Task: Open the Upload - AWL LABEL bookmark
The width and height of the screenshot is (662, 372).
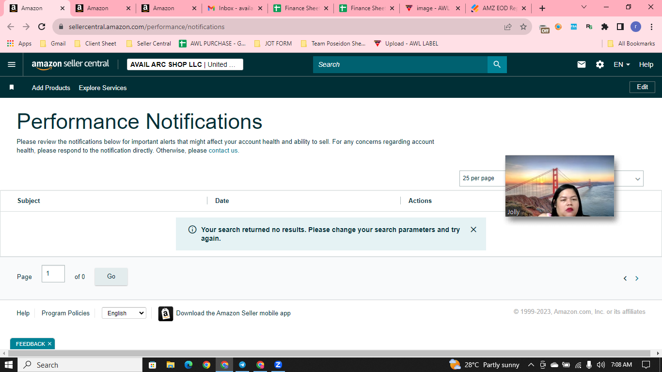Action: click(406, 44)
